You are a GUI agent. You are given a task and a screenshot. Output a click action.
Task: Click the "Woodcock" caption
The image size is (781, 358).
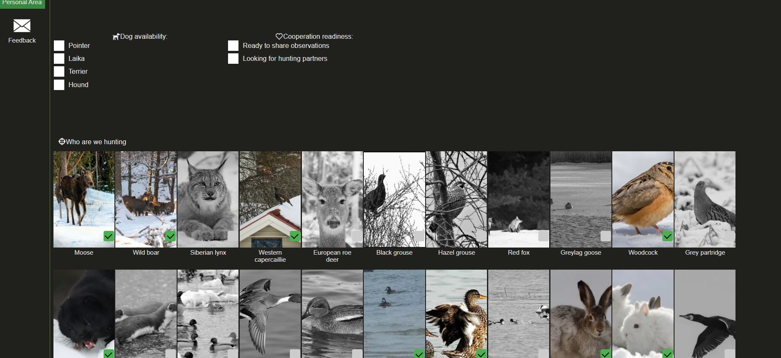pos(643,253)
